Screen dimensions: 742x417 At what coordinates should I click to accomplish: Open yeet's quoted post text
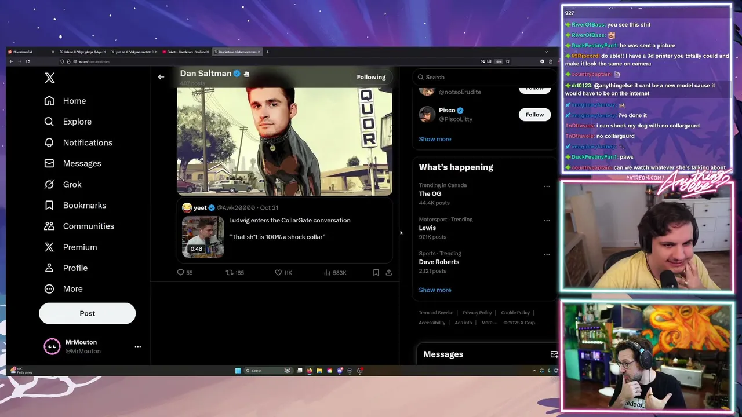point(289,228)
